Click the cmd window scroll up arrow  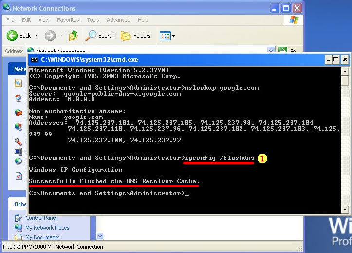345,72
